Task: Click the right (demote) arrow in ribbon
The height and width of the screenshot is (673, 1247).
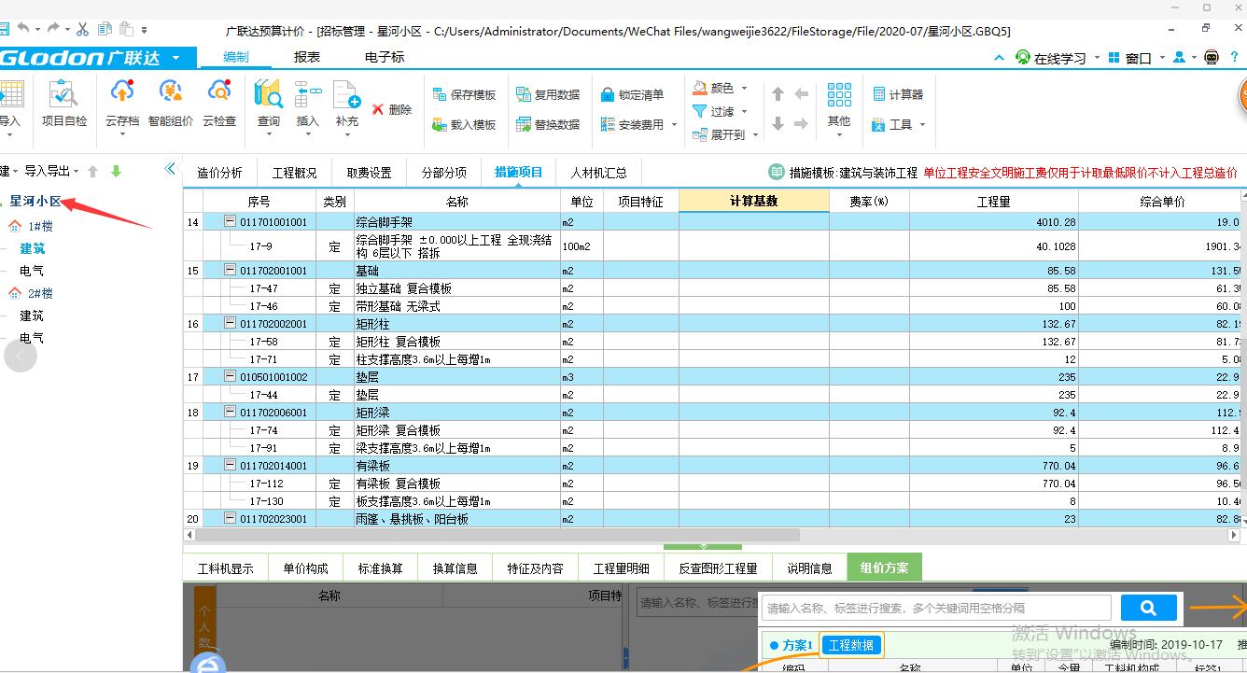Action: (801, 124)
